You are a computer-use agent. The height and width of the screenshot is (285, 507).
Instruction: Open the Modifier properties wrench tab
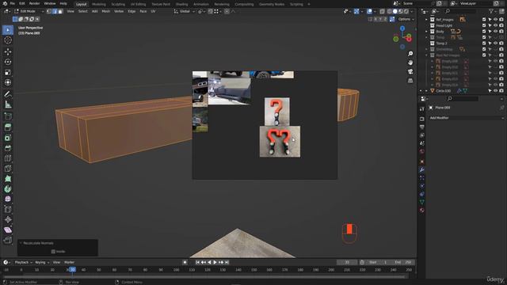click(x=422, y=169)
